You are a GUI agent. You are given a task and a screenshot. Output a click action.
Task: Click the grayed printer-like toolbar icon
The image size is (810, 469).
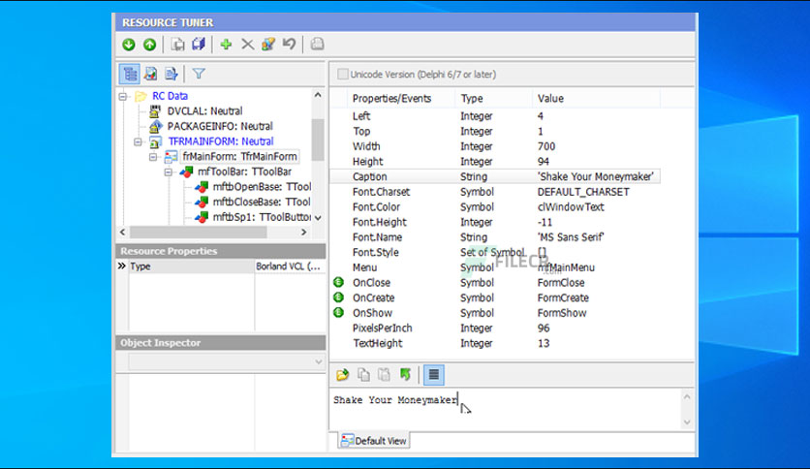pos(317,45)
